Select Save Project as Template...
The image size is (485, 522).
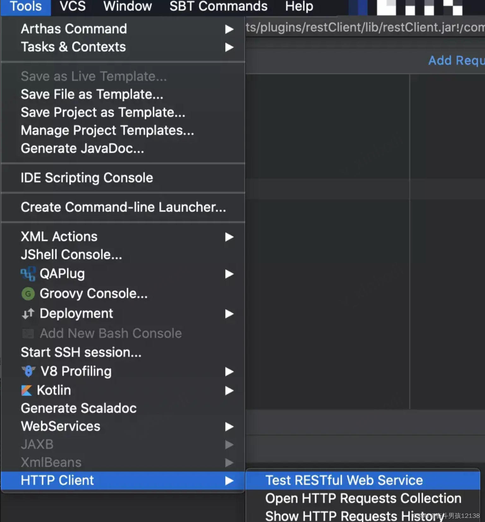pos(123,112)
